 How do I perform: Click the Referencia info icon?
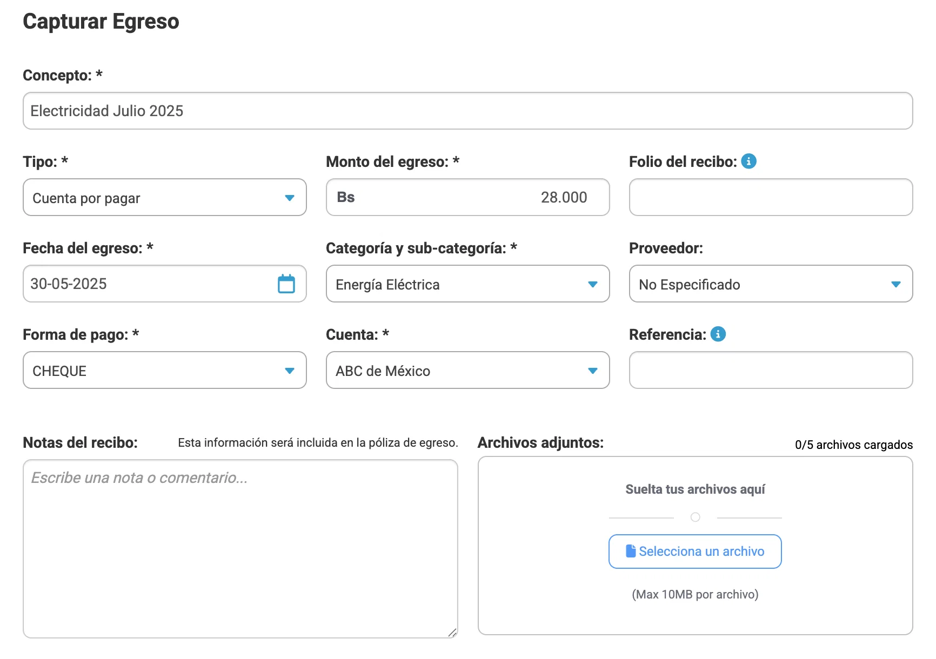pos(718,334)
